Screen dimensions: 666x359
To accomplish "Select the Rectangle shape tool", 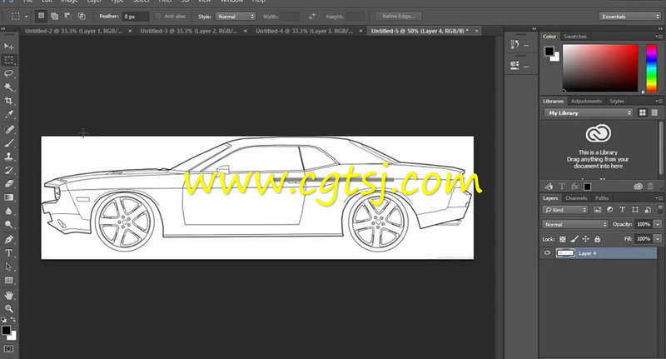I will coord(8,280).
